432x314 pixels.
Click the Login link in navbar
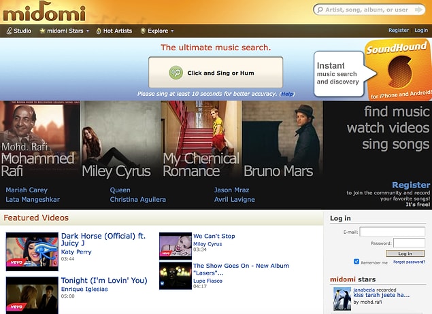[x=421, y=31]
